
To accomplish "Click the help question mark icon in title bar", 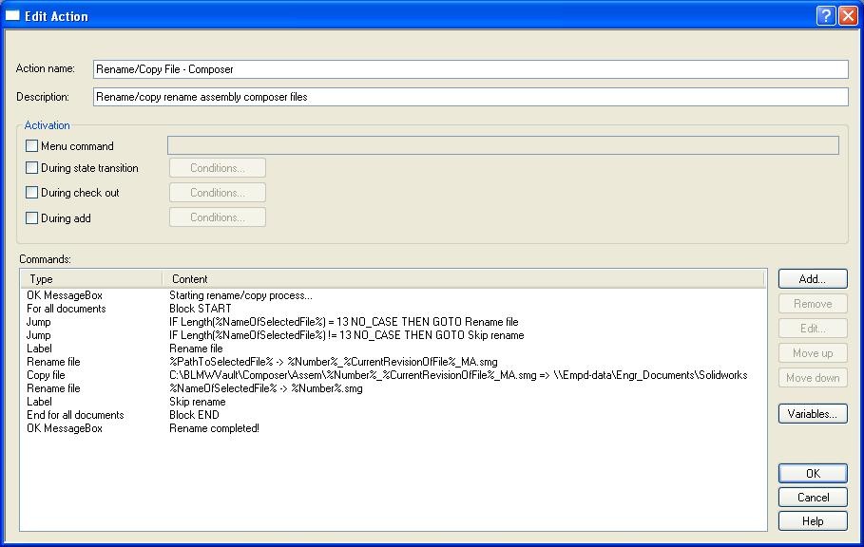I will pyautogui.click(x=825, y=16).
